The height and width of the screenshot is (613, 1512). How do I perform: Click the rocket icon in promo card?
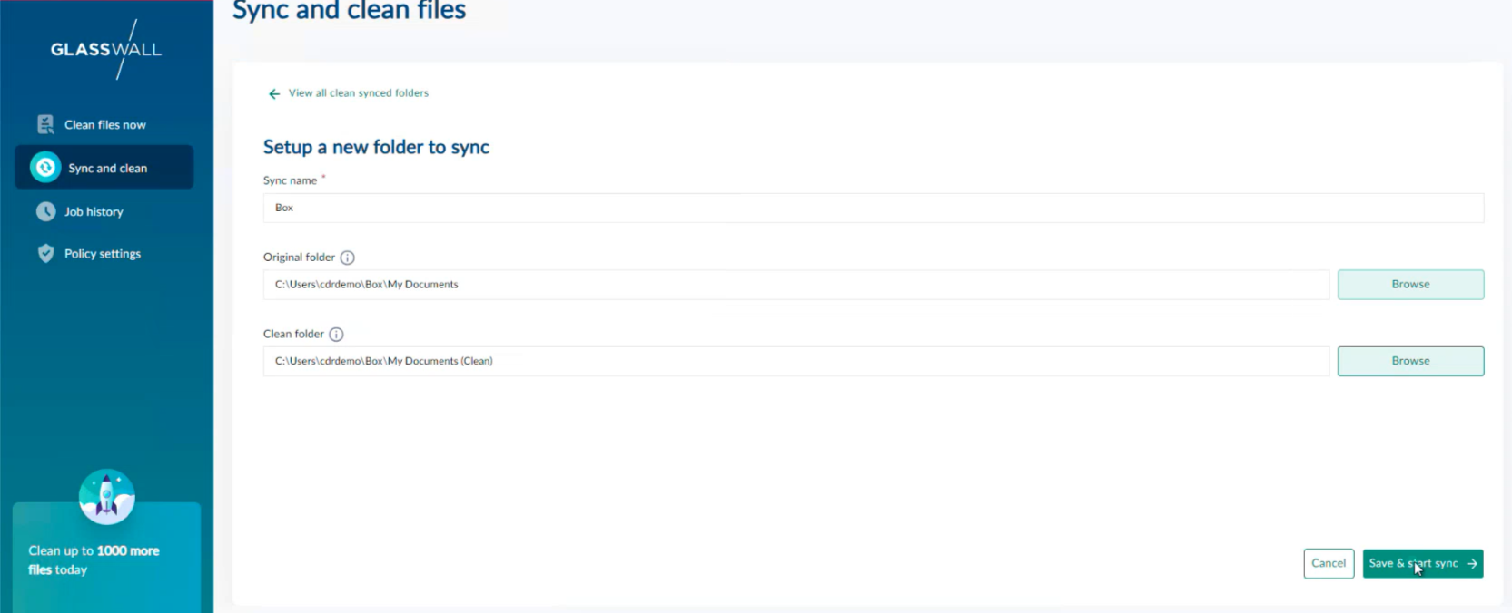tap(107, 497)
